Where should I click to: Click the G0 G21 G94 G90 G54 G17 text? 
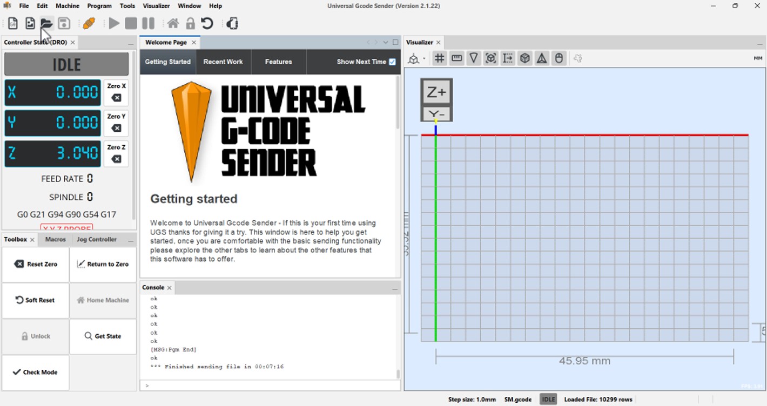tap(66, 214)
